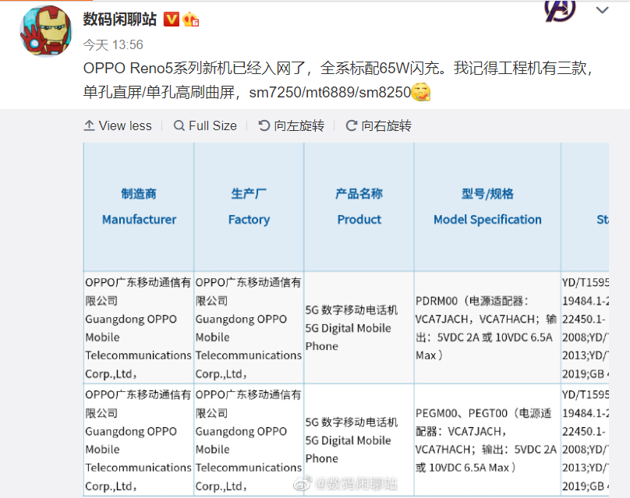Open the 数码闲聊站 username link
Image resolution: width=630 pixels, height=498 pixels.
(120, 19)
